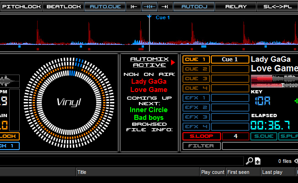The height and width of the screenshot is (183, 298).
Task: Sort by Title column header
Action: pyautogui.click(x=138, y=172)
